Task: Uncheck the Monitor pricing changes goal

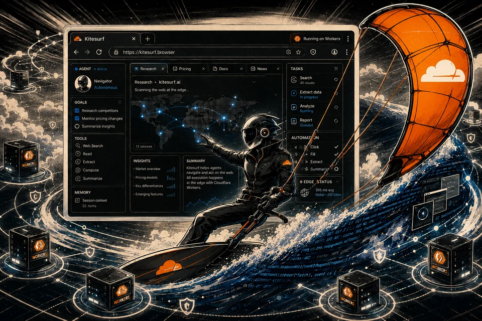Action: 77,118
